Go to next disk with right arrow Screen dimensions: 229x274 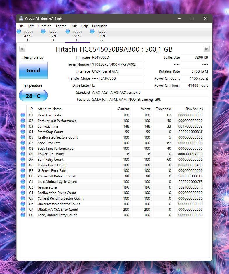coord(207,49)
